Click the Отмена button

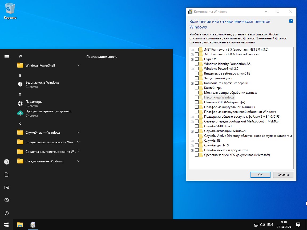click(x=283, y=175)
